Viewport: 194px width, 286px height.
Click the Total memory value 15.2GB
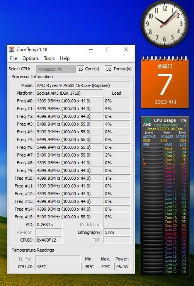coord(181,137)
